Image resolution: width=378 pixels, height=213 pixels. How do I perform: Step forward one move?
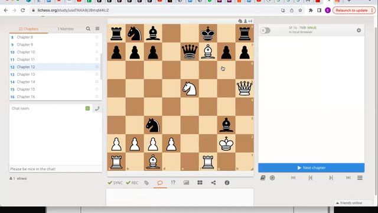coord(331,177)
